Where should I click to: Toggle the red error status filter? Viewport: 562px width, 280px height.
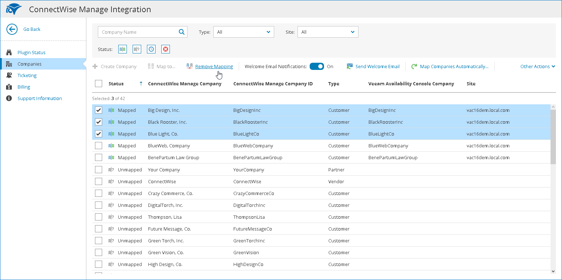tap(166, 49)
